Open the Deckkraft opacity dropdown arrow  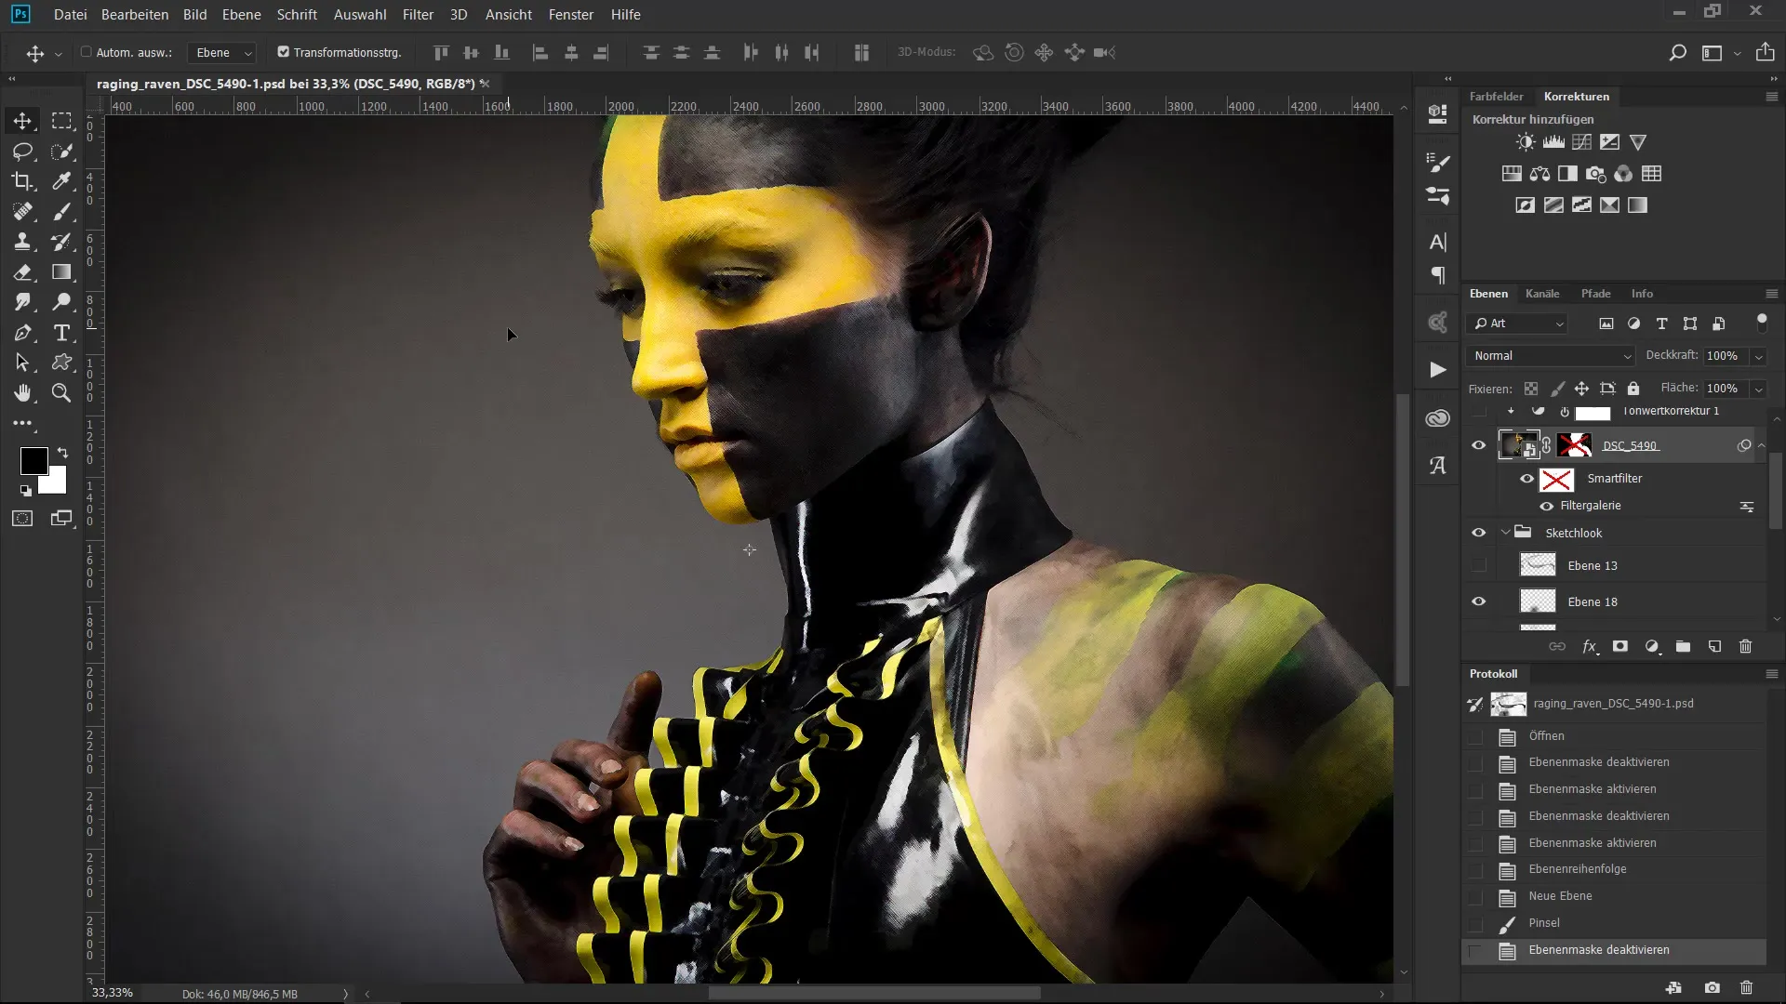[x=1758, y=356]
